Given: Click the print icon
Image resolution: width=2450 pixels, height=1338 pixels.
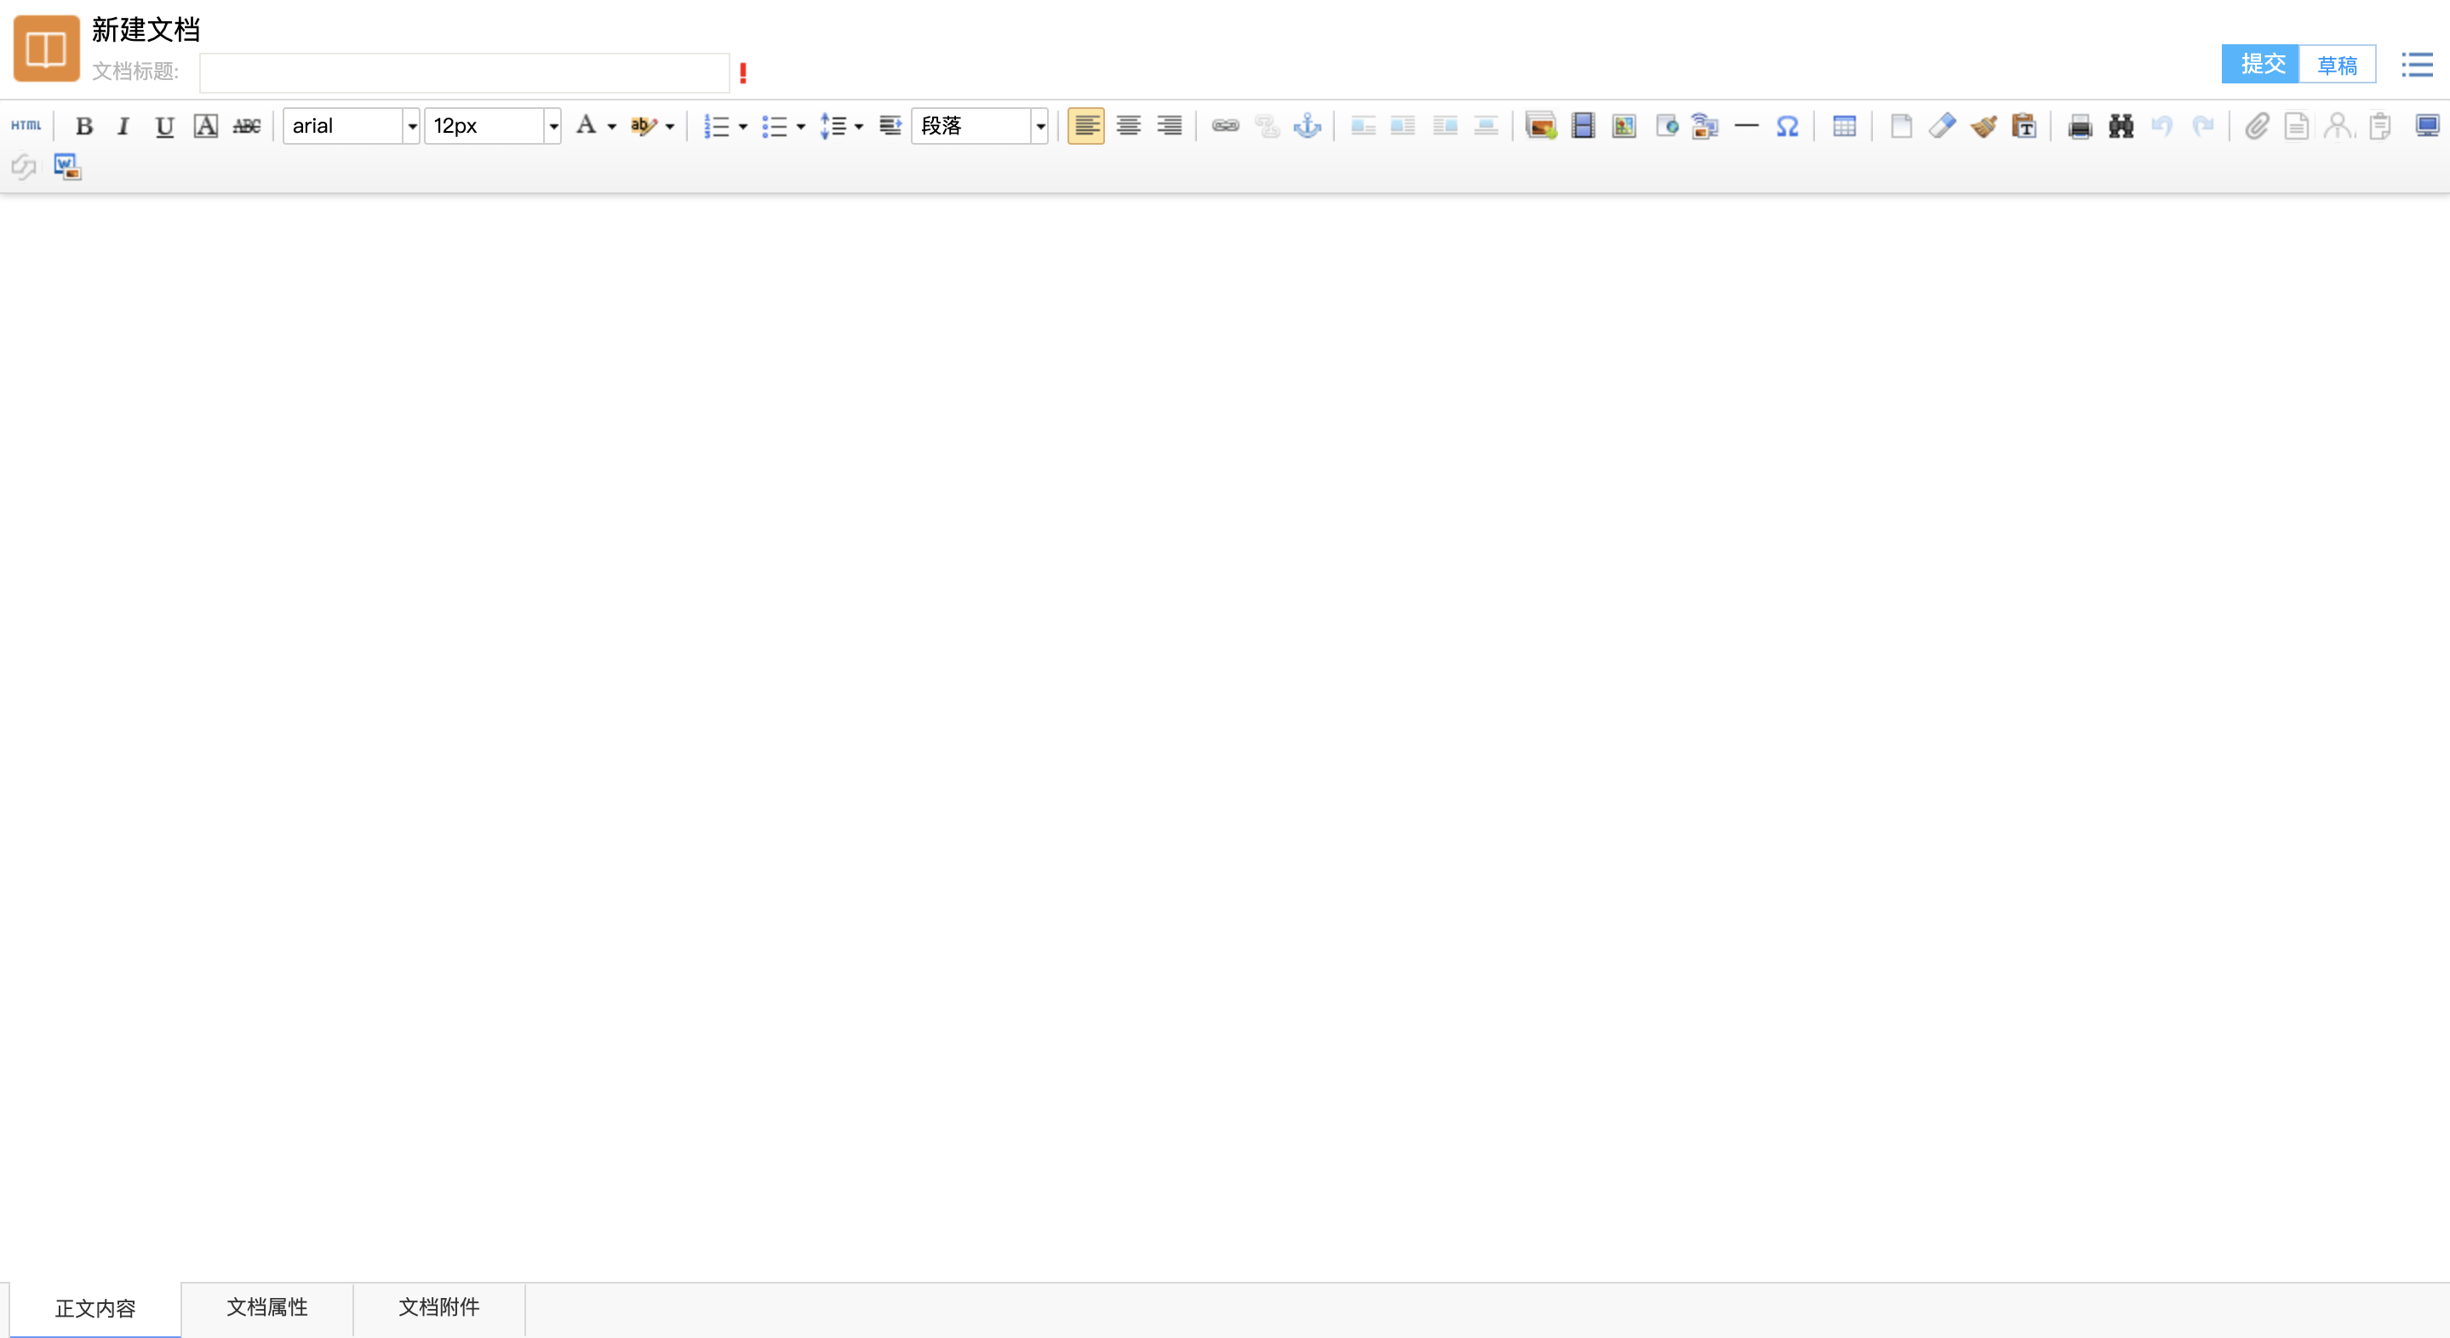Looking at the screenshot, I should point(2079,125).
